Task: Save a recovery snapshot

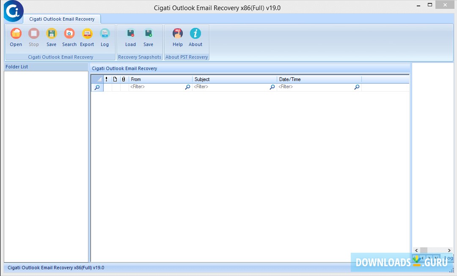Action: point(148,37)
